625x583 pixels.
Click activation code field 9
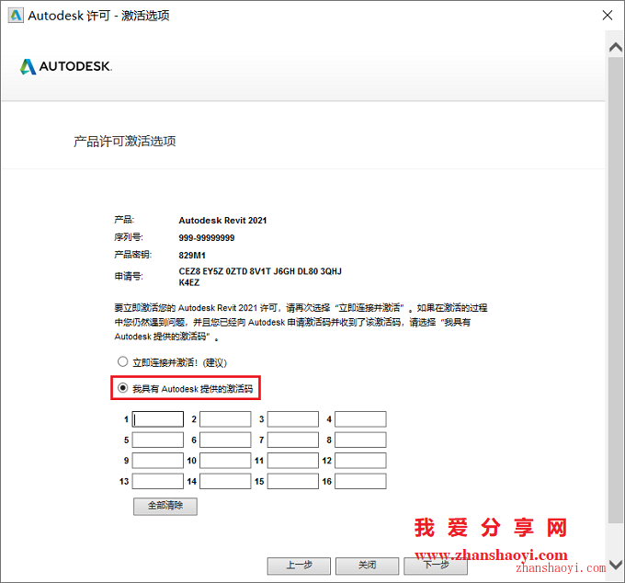[x=158, y=461]
